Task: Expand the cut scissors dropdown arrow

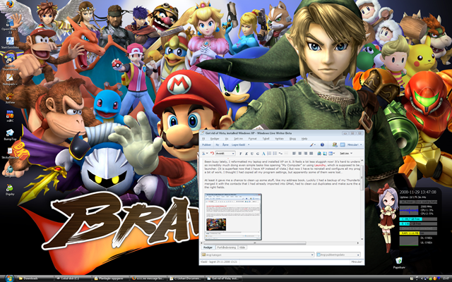Action: coord(207,154)
